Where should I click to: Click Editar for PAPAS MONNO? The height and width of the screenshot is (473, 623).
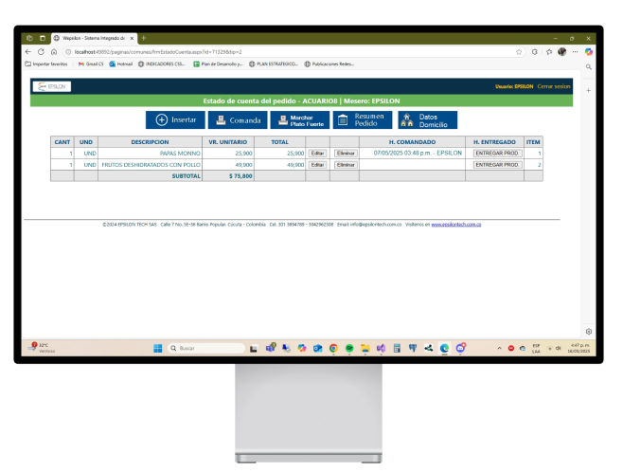pyautogui.click(x=318, y=153)
